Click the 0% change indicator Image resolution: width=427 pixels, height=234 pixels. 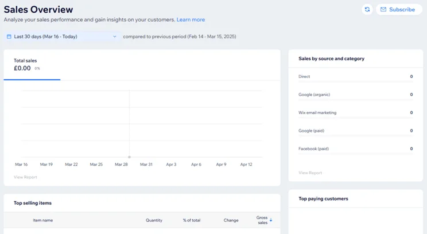pyautogui.click(x=37, y=69)
